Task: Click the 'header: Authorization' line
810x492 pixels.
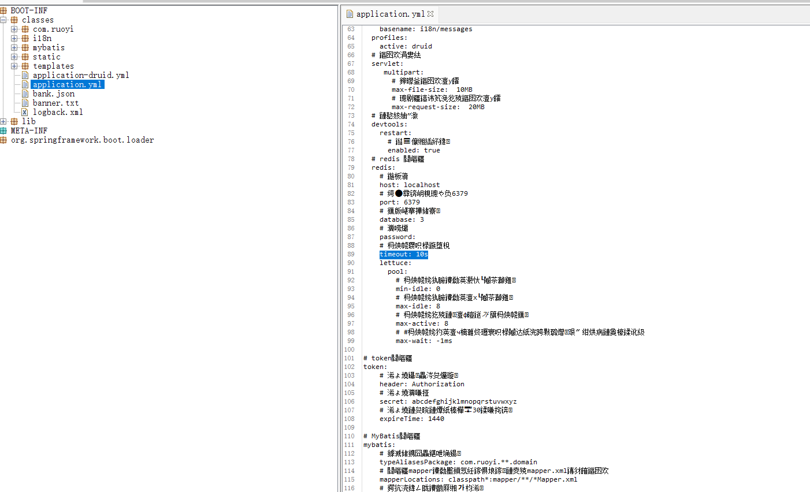Action: tap(422, 384)
